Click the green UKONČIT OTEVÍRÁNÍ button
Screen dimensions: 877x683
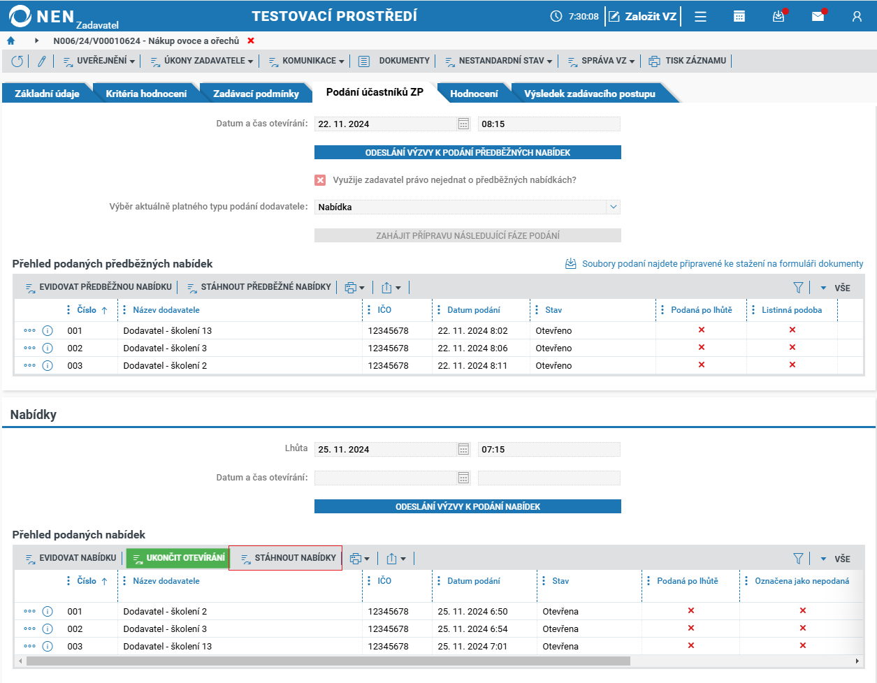point(178,558)
